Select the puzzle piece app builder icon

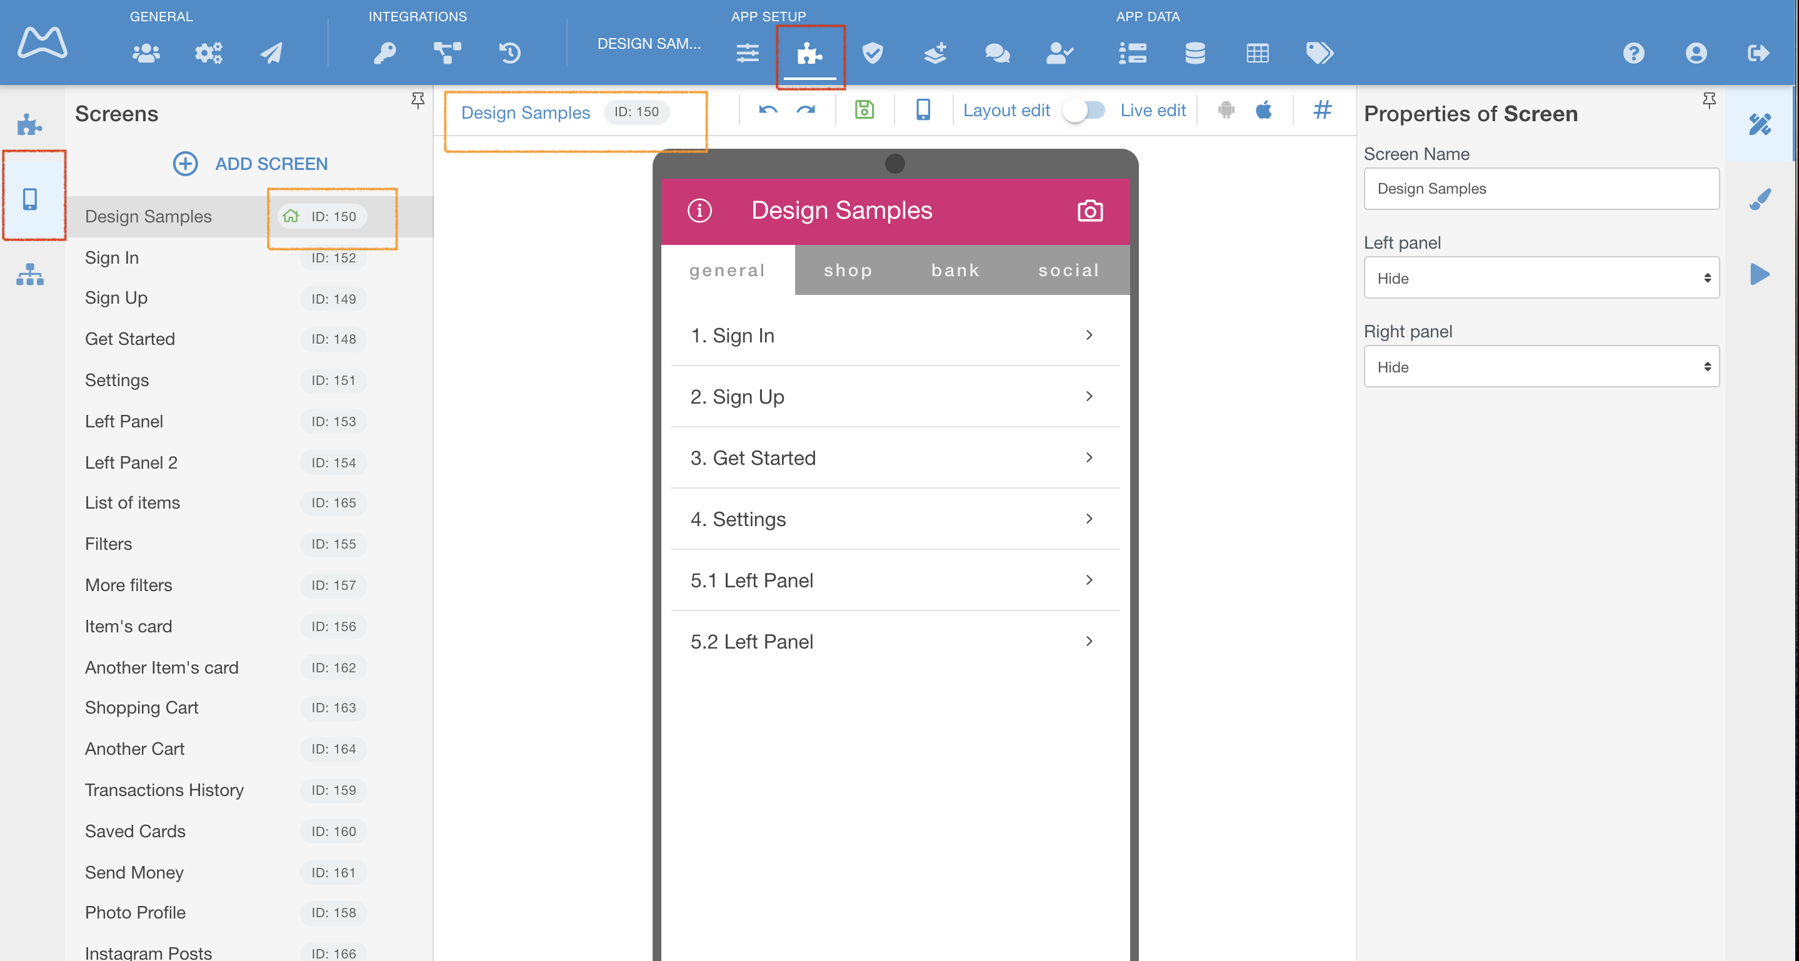809,53
